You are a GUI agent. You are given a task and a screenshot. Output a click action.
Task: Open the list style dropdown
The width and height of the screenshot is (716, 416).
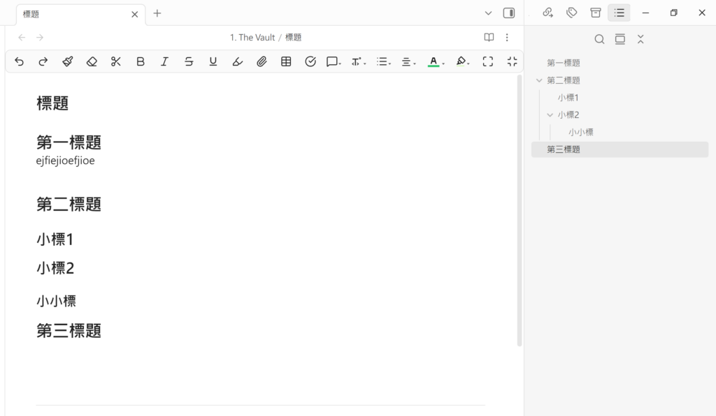(383, 61)
